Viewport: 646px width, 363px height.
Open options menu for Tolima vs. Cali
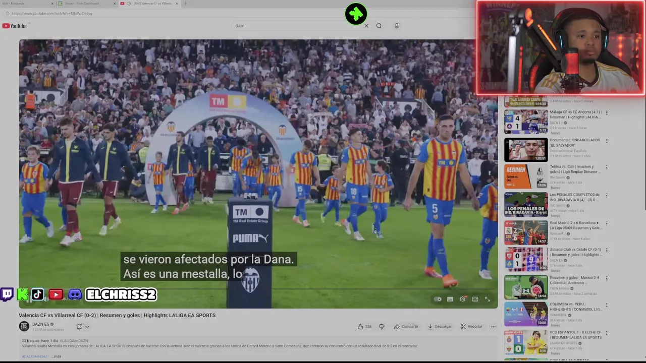pyautogui.click(x=607, y=168)
